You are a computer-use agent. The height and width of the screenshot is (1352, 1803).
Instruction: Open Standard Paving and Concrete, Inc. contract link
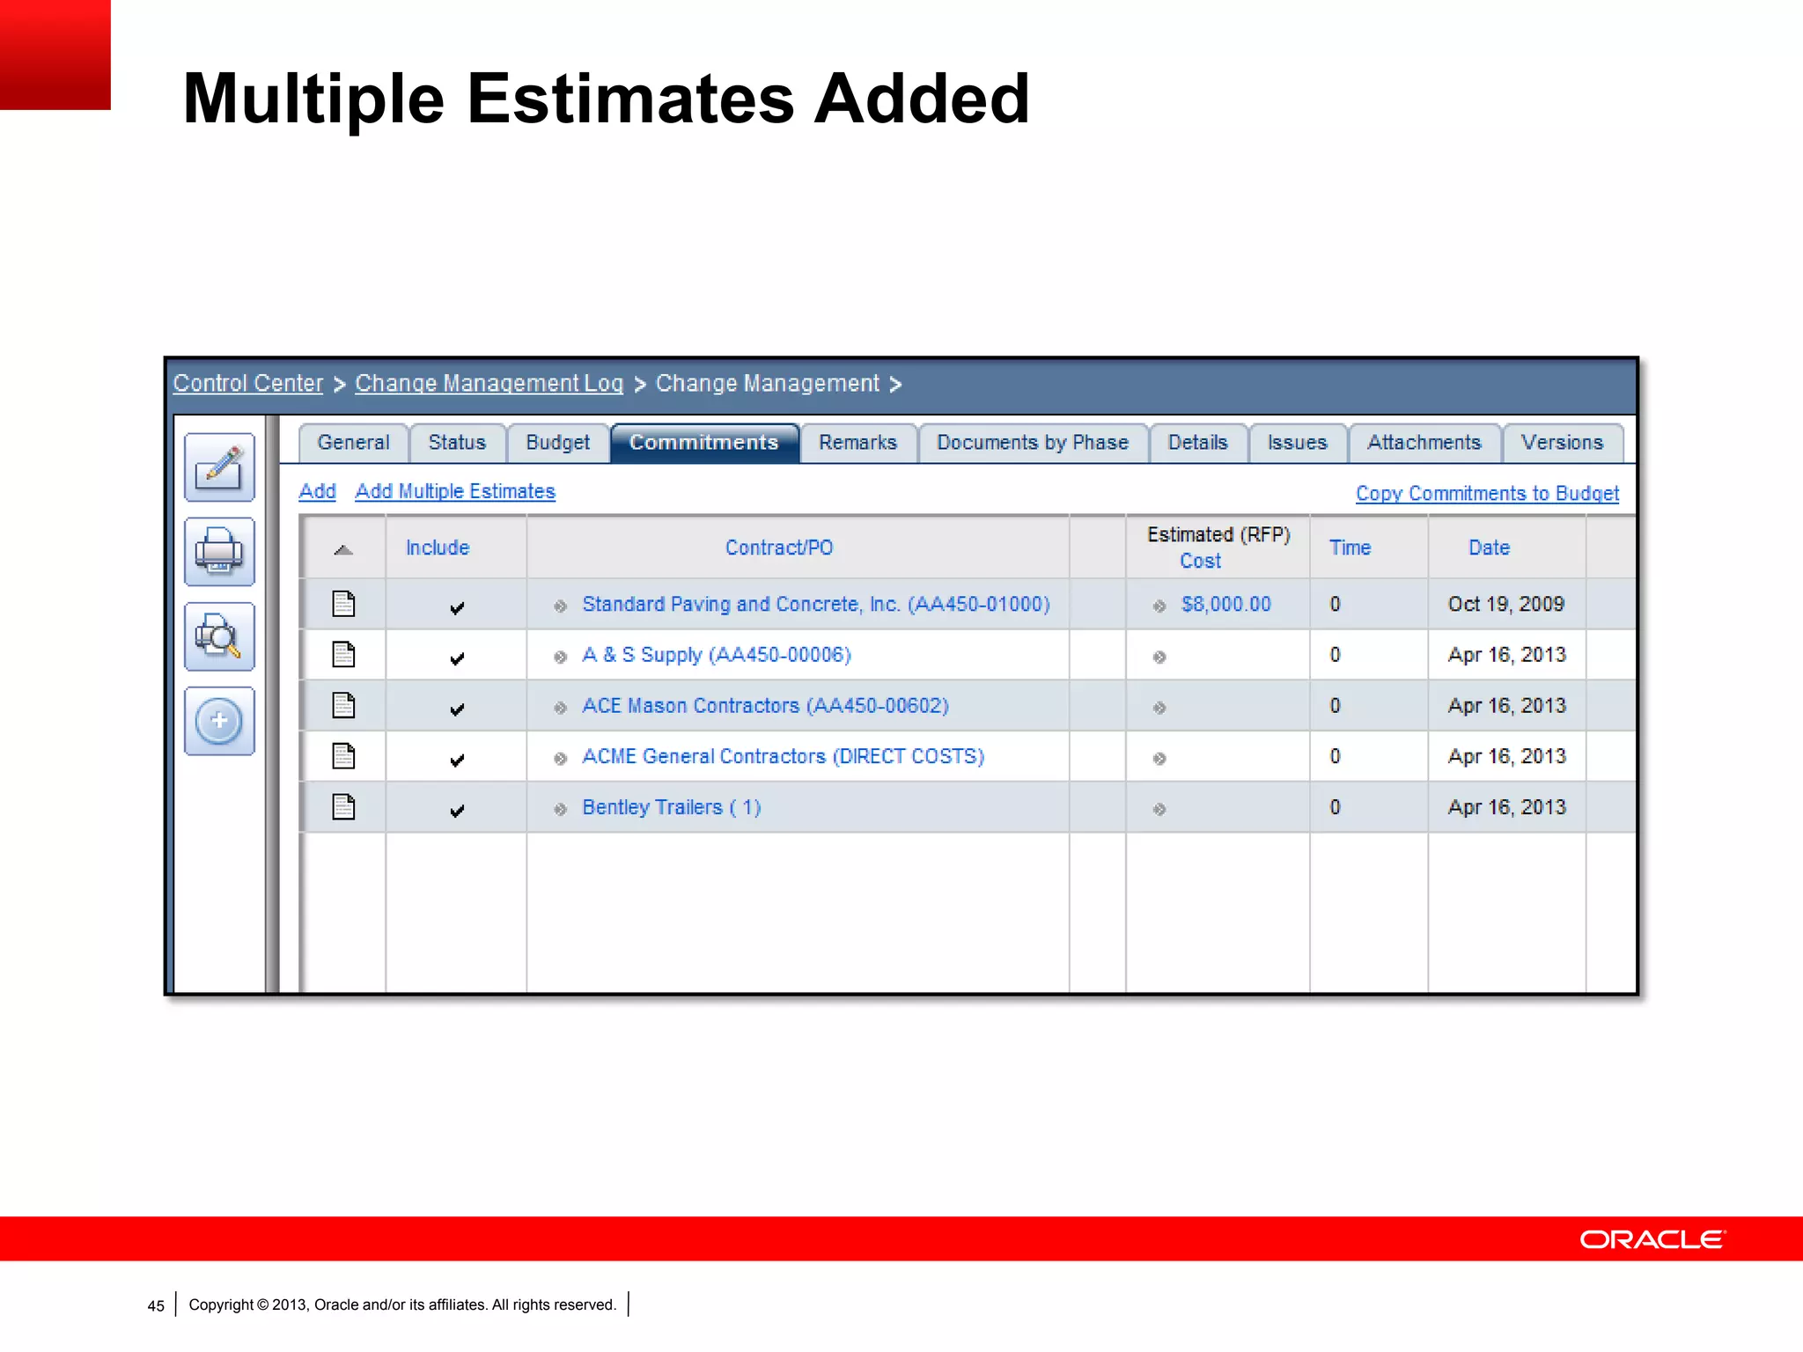pos(816,605)
